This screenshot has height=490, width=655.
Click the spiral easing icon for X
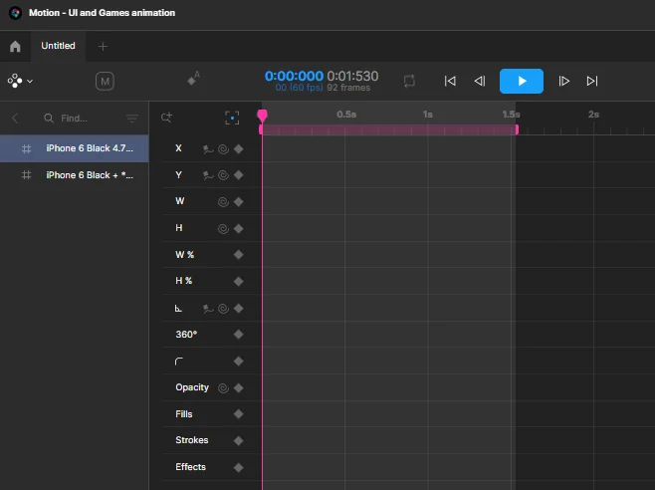[224, 149]
